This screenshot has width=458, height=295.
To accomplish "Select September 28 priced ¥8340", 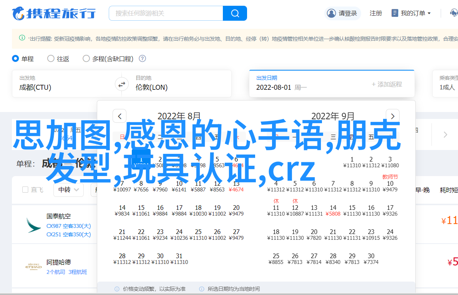I will (x=333, y=259).
